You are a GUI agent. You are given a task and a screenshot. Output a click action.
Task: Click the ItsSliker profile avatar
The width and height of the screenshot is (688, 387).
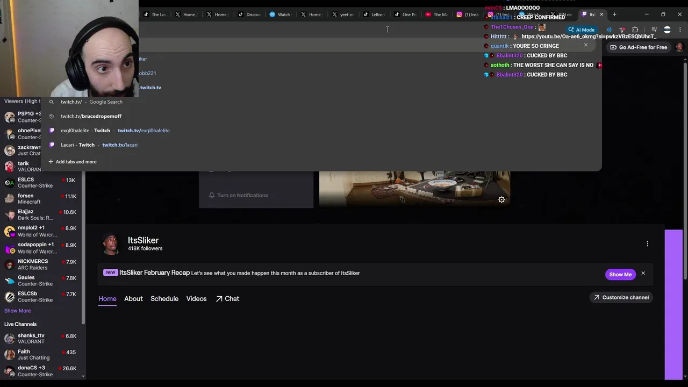coord(111,243)
